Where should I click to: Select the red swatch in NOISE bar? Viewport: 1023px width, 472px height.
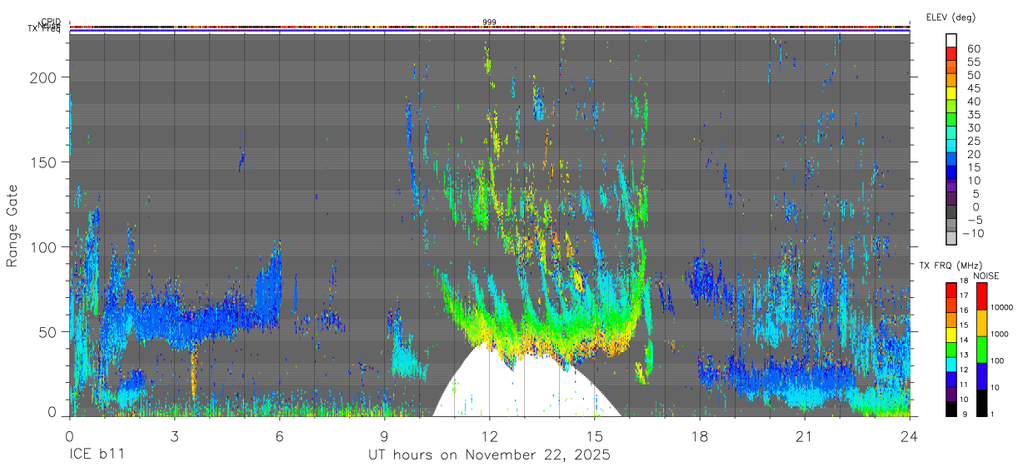click(x=981, y=296)
